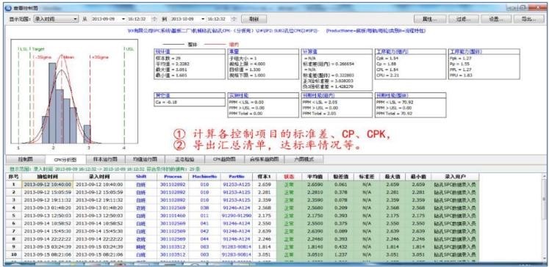549x267 pixels.
Task: Select the 正态检验 tab
Action: pos(184,159)
